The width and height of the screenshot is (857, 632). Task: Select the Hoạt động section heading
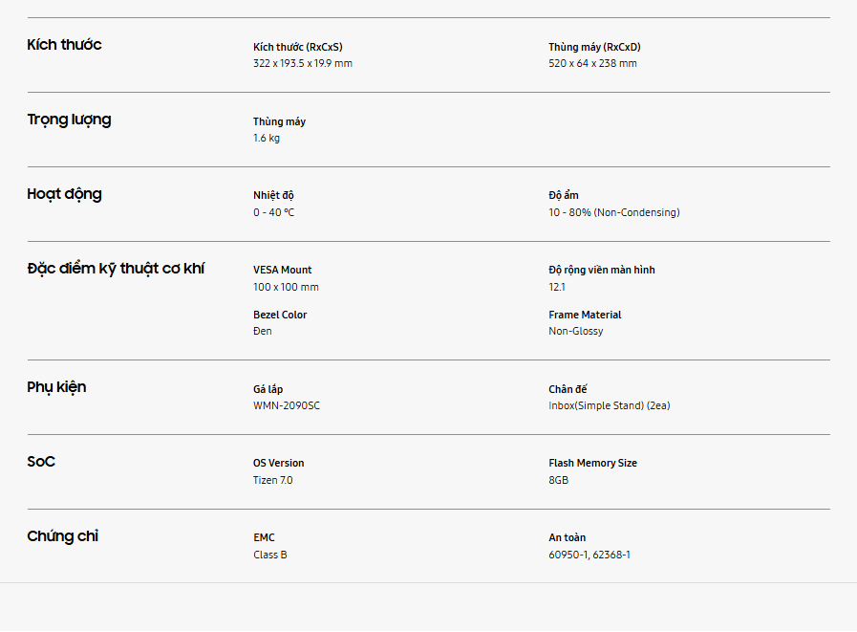point(64,194)
